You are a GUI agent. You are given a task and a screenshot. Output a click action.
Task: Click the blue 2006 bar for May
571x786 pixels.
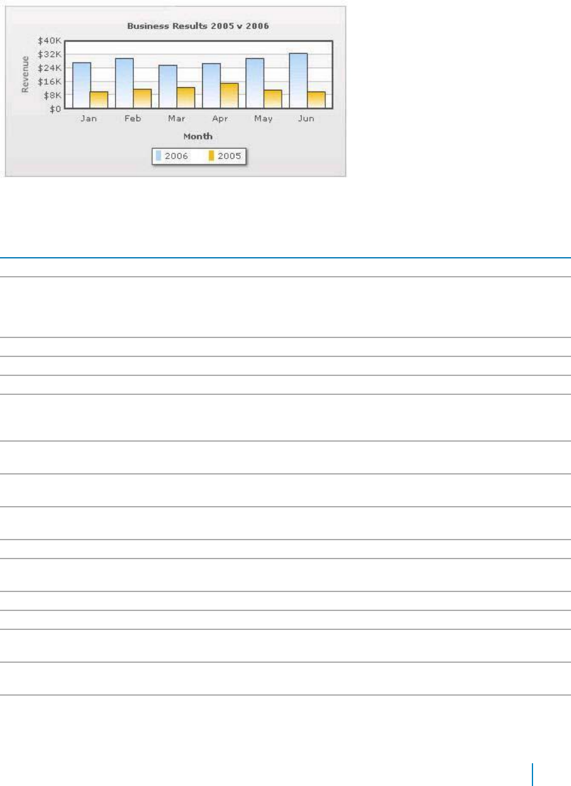pos(255,83)
